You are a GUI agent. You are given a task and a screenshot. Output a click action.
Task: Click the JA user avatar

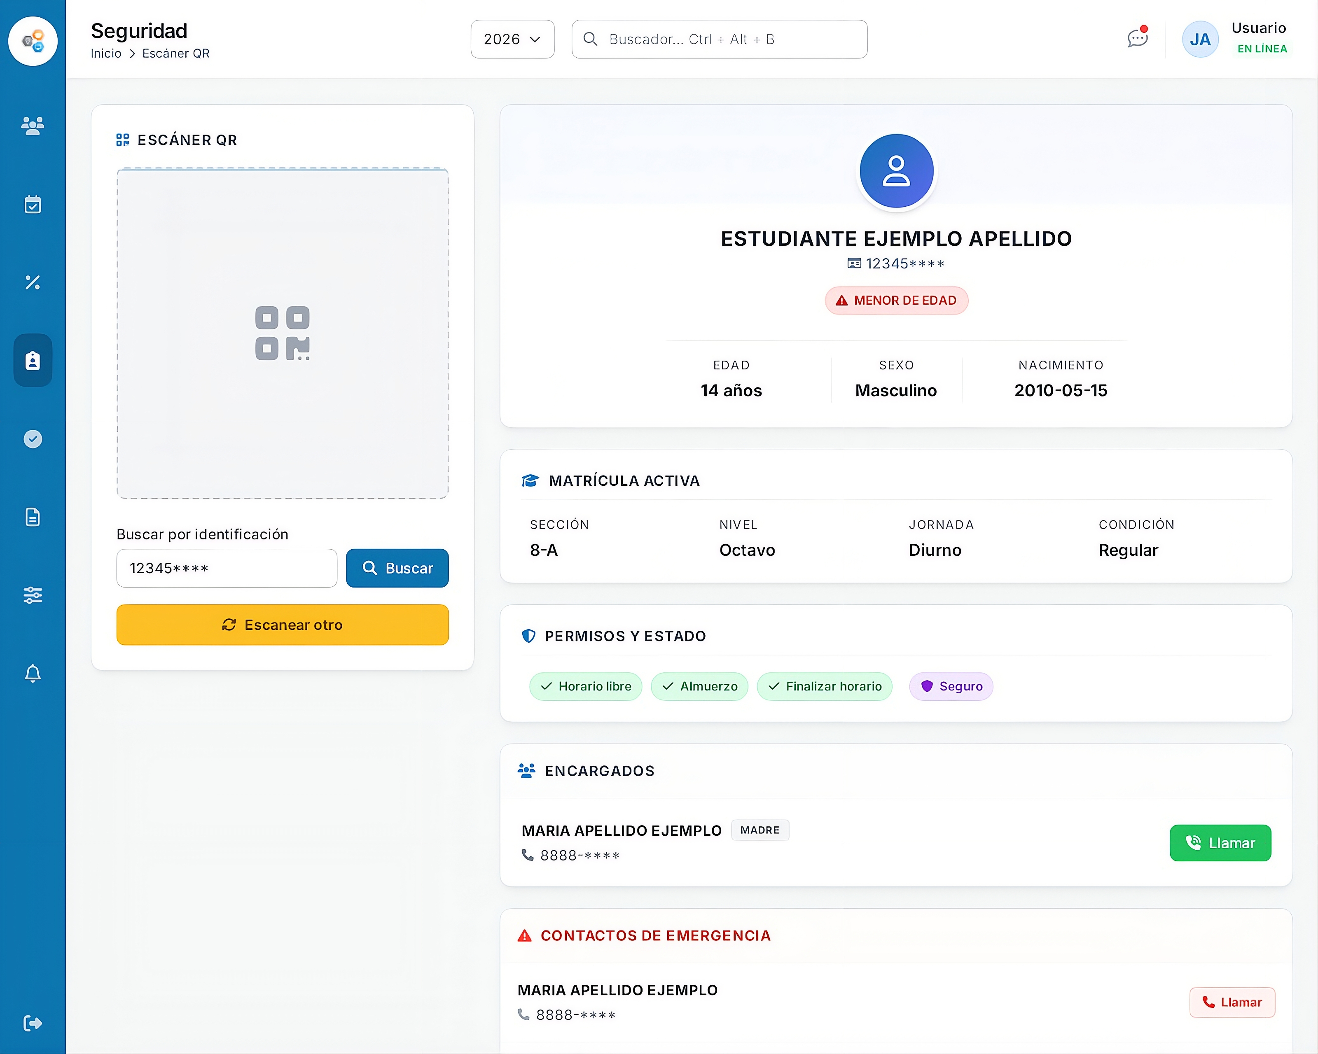coord(1200,40)
